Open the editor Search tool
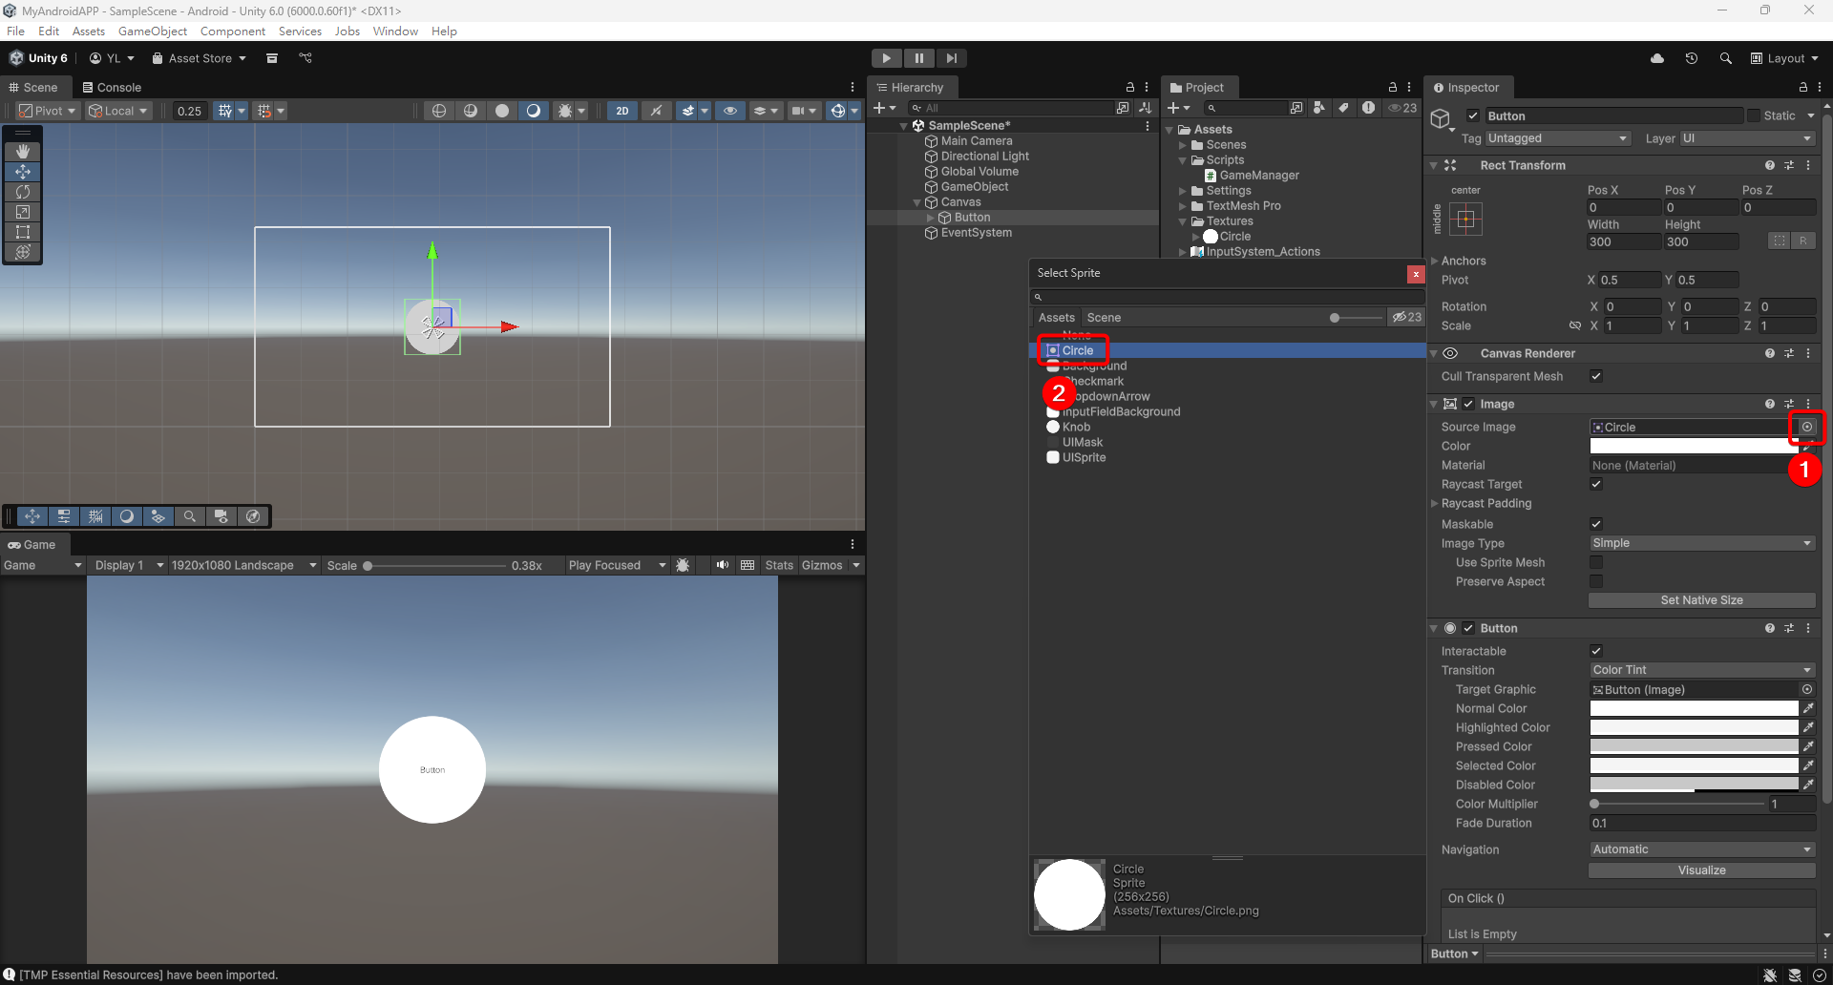Viewport: 1833px width, 985px height. point(1726,58)
